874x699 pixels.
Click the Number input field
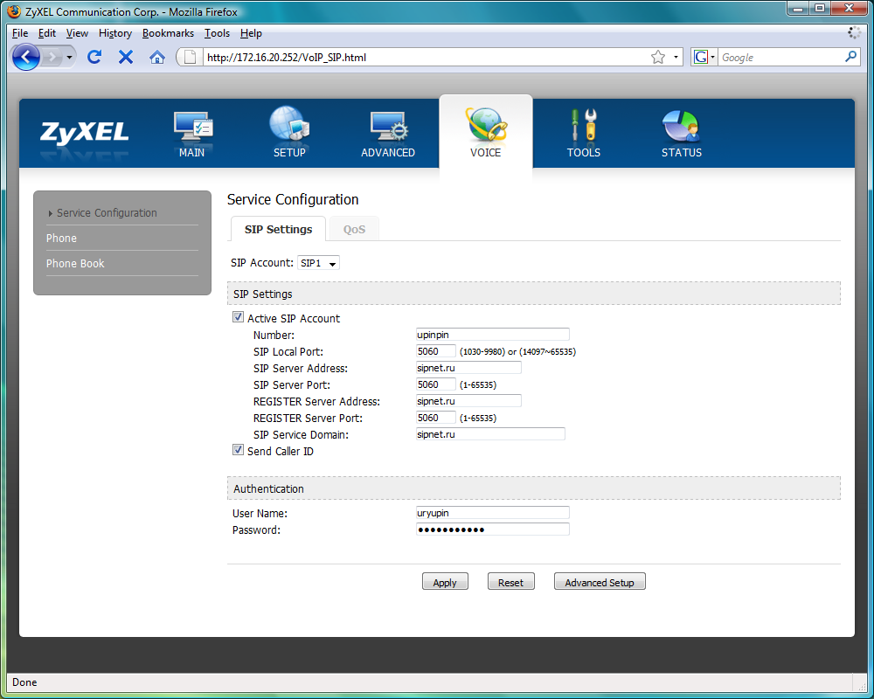click(x=493, y=335)
